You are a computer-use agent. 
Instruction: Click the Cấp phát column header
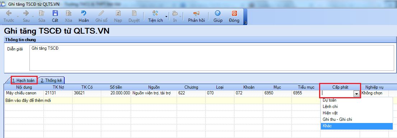tap(340, 87)
